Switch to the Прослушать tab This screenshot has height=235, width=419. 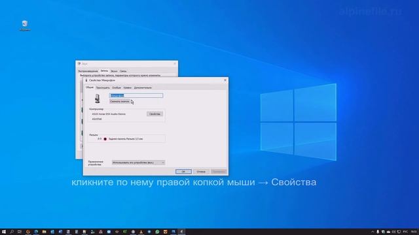[103, 87]
